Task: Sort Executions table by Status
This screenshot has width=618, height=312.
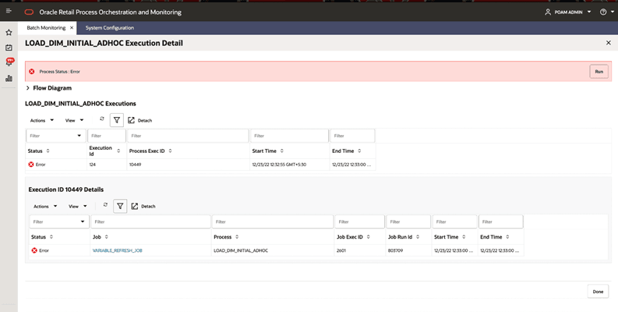Action: [x=48, y=151]
